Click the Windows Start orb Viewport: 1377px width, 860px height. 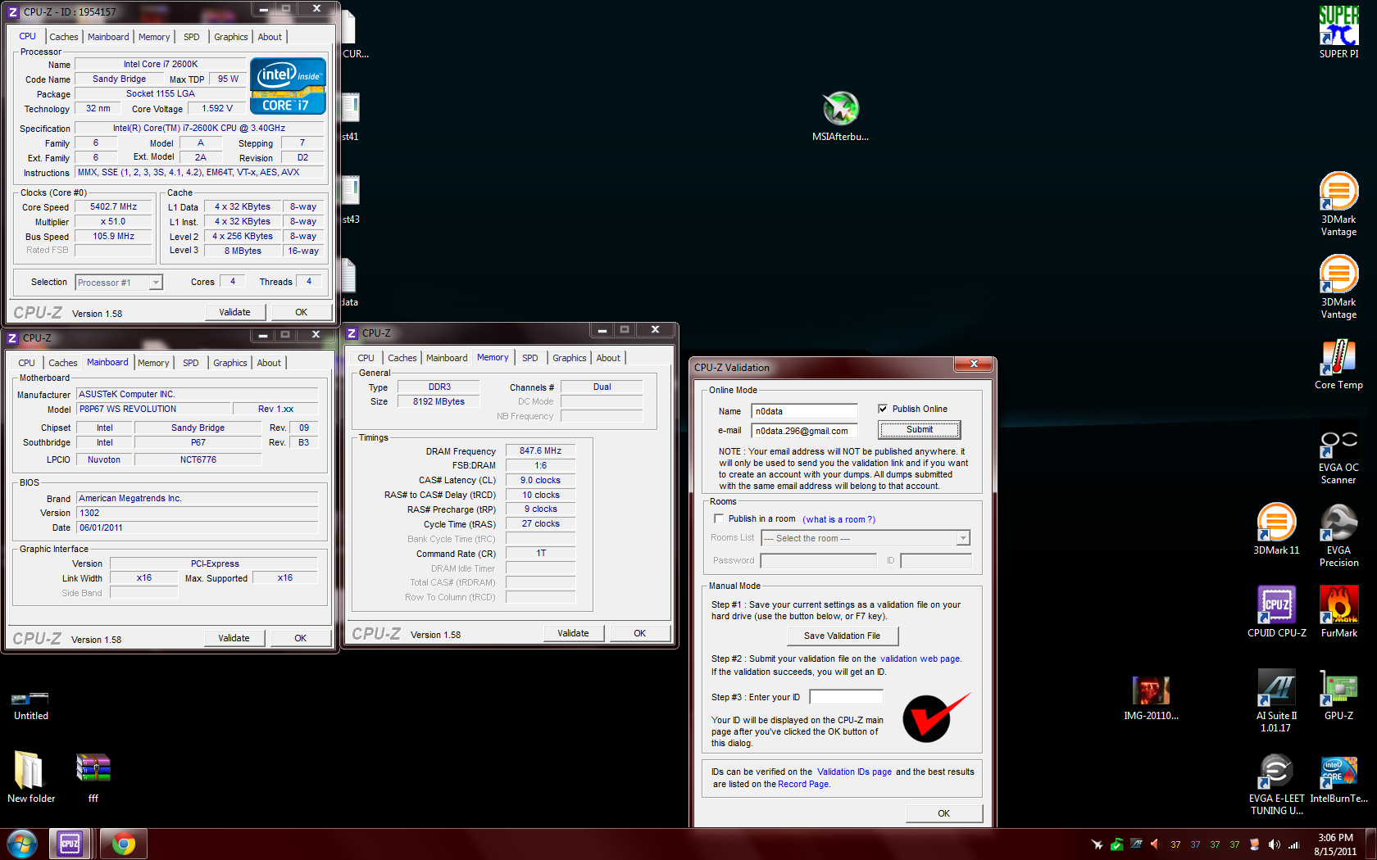click(x=22, y=844)
